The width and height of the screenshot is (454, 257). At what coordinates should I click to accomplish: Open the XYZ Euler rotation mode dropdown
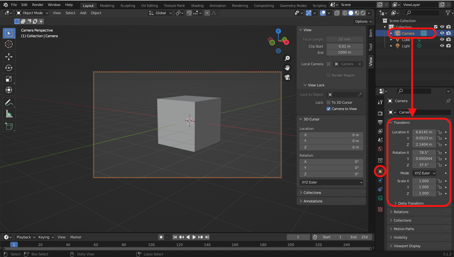(x=424, y=173)
